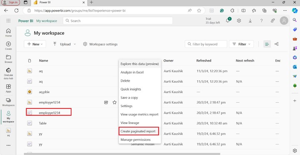Viewport: 300px width, 155px height.
Task: Go to Home in left navigation
Action: point(8,33)
